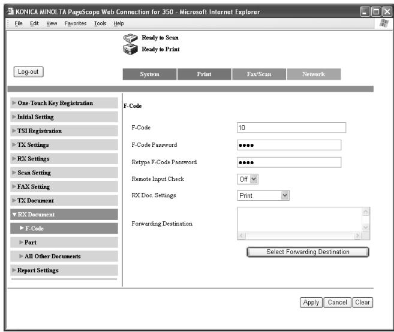Switch to the Print tab
The image size is (394, 332).
tap(204, 74)
